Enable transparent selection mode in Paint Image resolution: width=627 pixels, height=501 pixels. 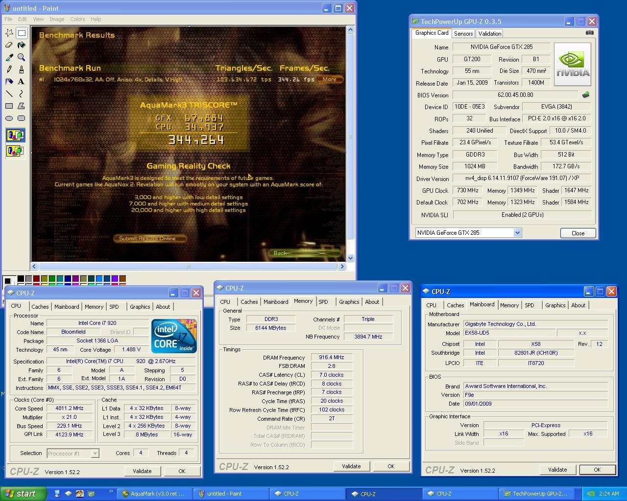pyautogui.click(x=15, y=151)
